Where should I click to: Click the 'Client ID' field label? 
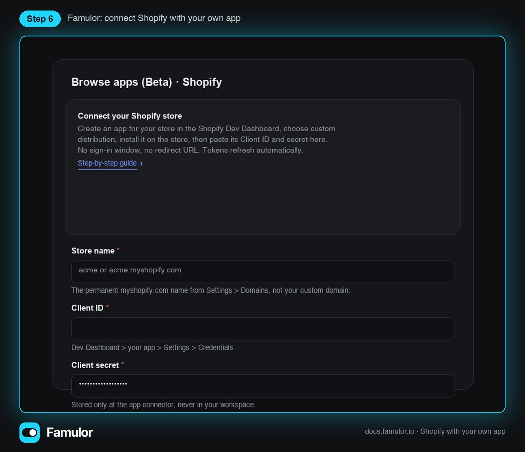click(x=87, y=308)
